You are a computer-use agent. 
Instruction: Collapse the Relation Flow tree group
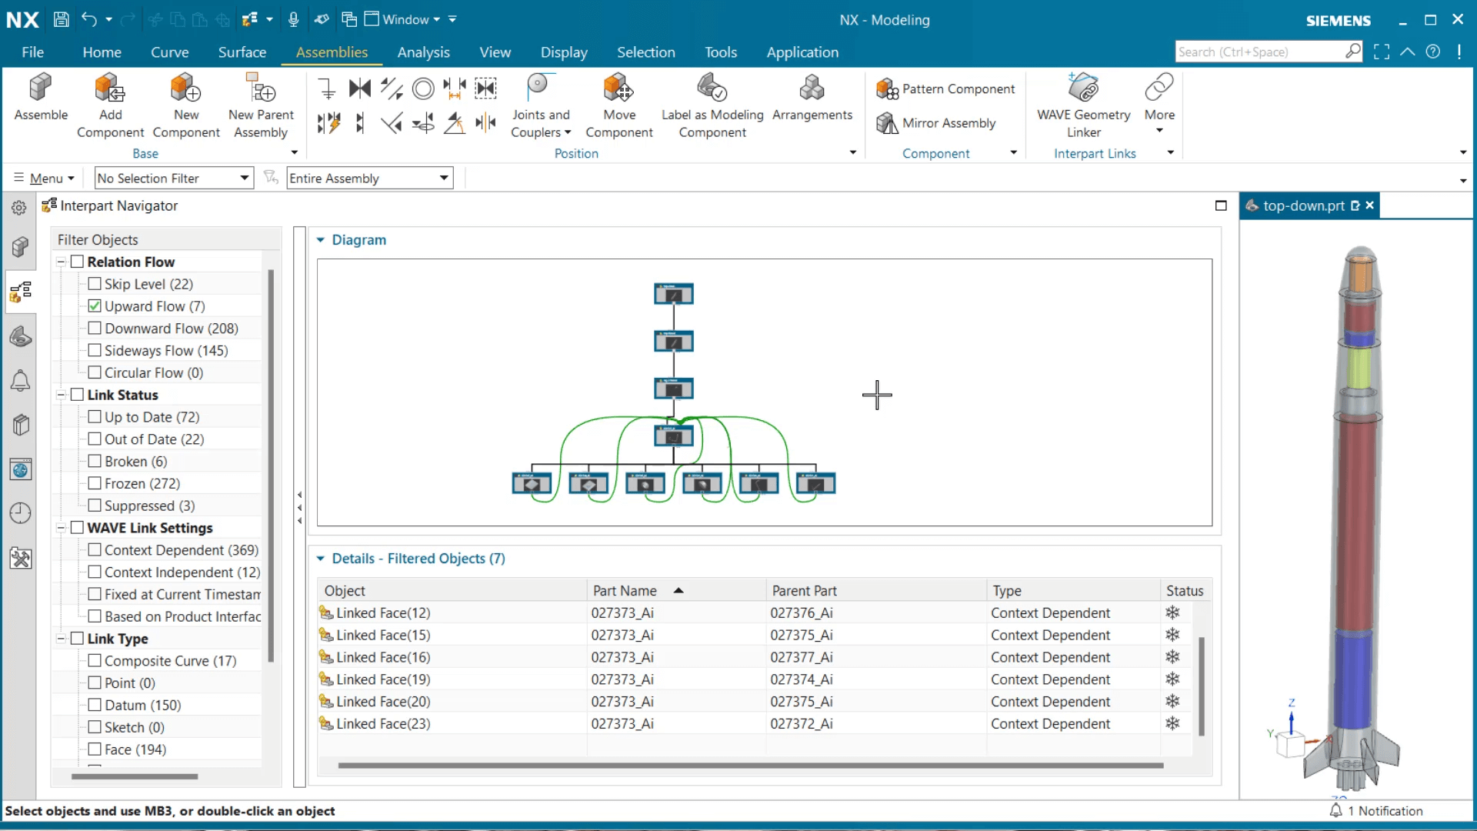[61, 262]
